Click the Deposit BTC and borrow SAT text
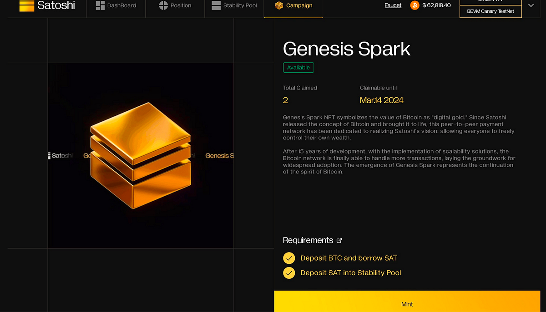Viewport: 546px width, 312px height. click(349, 258)
